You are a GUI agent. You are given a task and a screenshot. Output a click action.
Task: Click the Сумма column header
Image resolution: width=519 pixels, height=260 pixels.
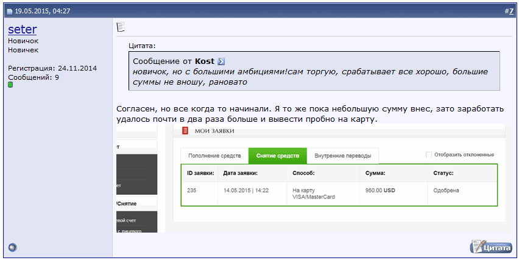tap(375, 173)
